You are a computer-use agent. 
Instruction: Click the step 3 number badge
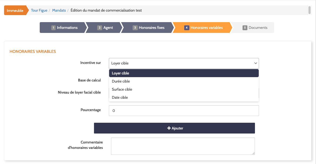click(135, 28)
